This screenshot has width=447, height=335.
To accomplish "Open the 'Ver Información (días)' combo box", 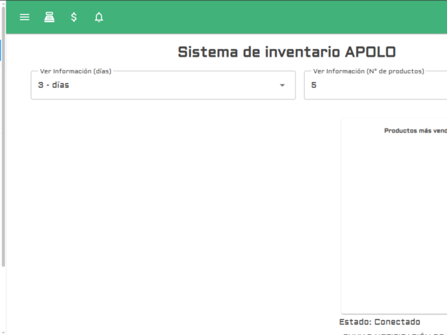I will [x=162, y=85].
